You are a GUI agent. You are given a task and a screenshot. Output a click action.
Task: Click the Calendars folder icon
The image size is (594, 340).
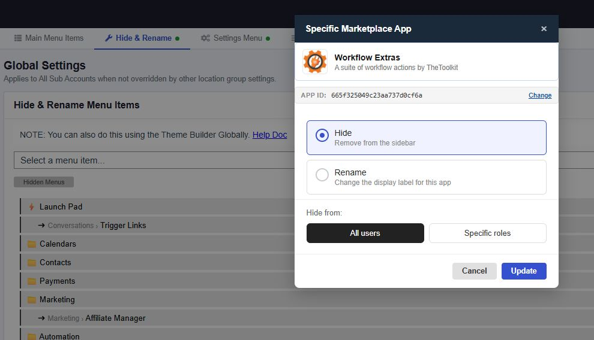(x=32, y=244)
